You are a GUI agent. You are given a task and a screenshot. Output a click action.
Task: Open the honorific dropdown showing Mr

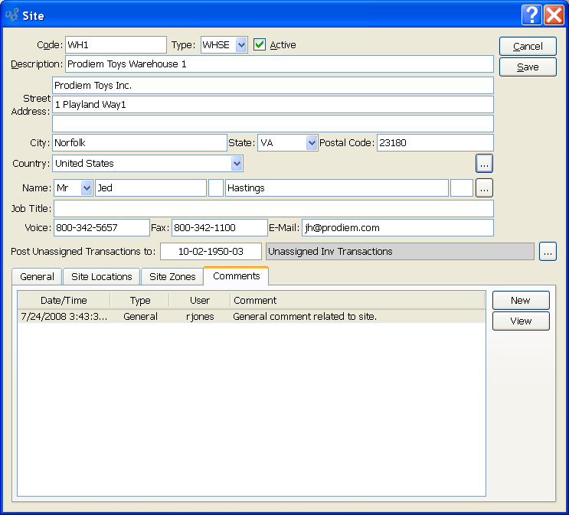tap(86, 188)
